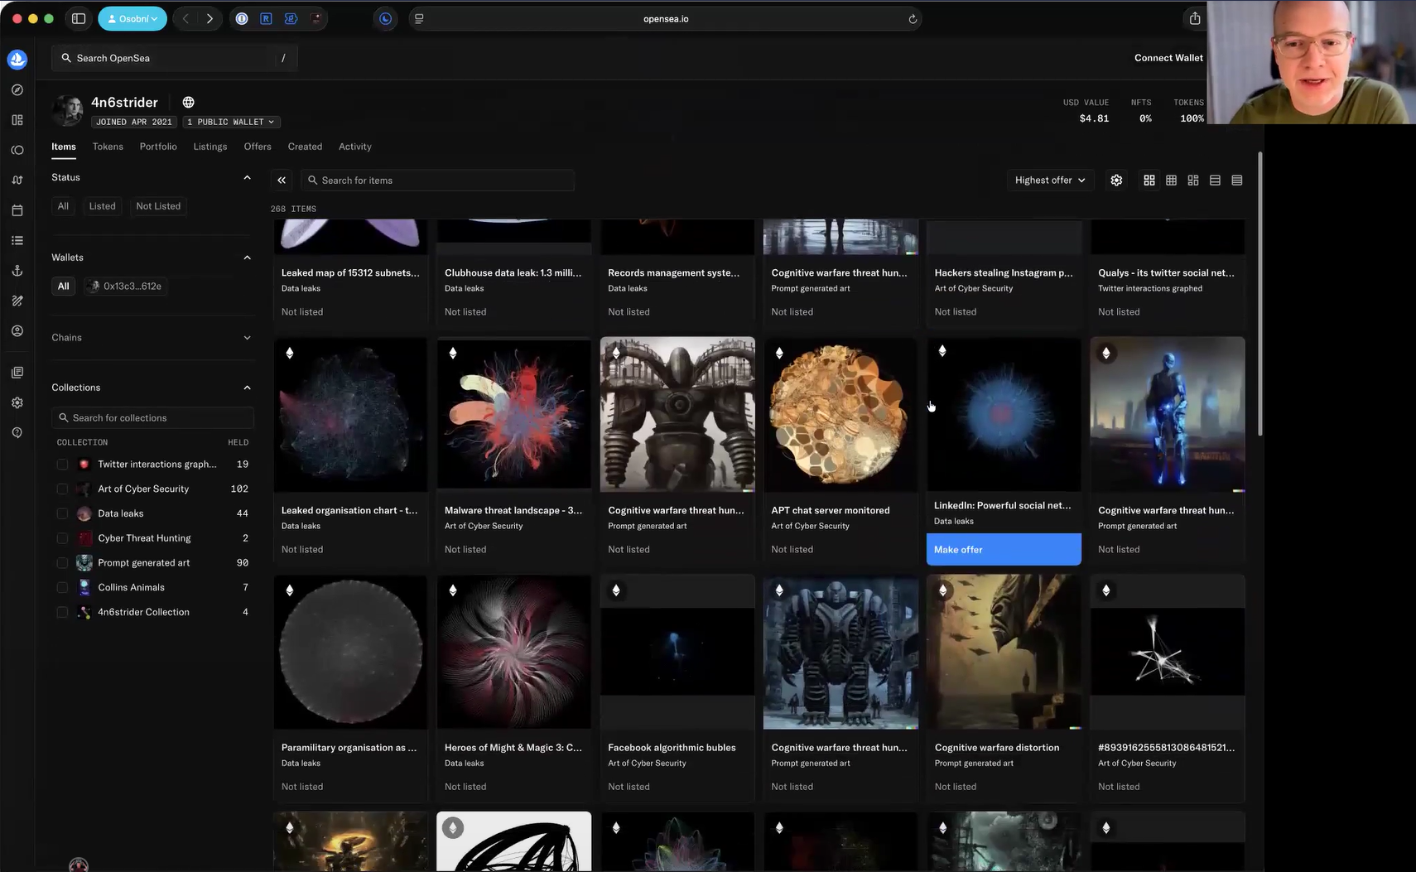This screenshot has height=872, width=1416.
Task: Click the OpenSea logo in sidebar
Action: pyautogui.click(x=17, y=60)
